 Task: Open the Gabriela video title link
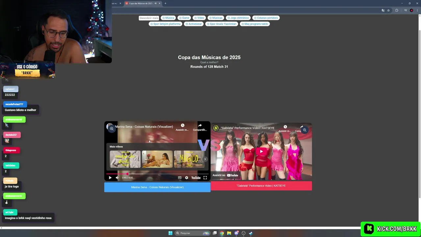pos(247,128)
